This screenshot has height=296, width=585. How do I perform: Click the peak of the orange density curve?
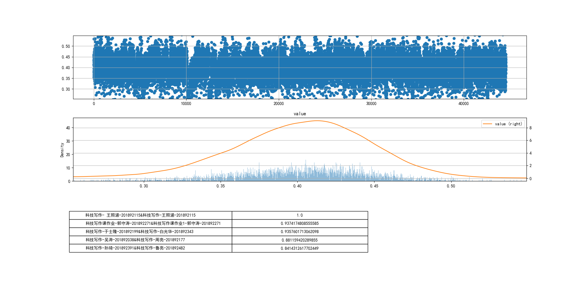317,121
